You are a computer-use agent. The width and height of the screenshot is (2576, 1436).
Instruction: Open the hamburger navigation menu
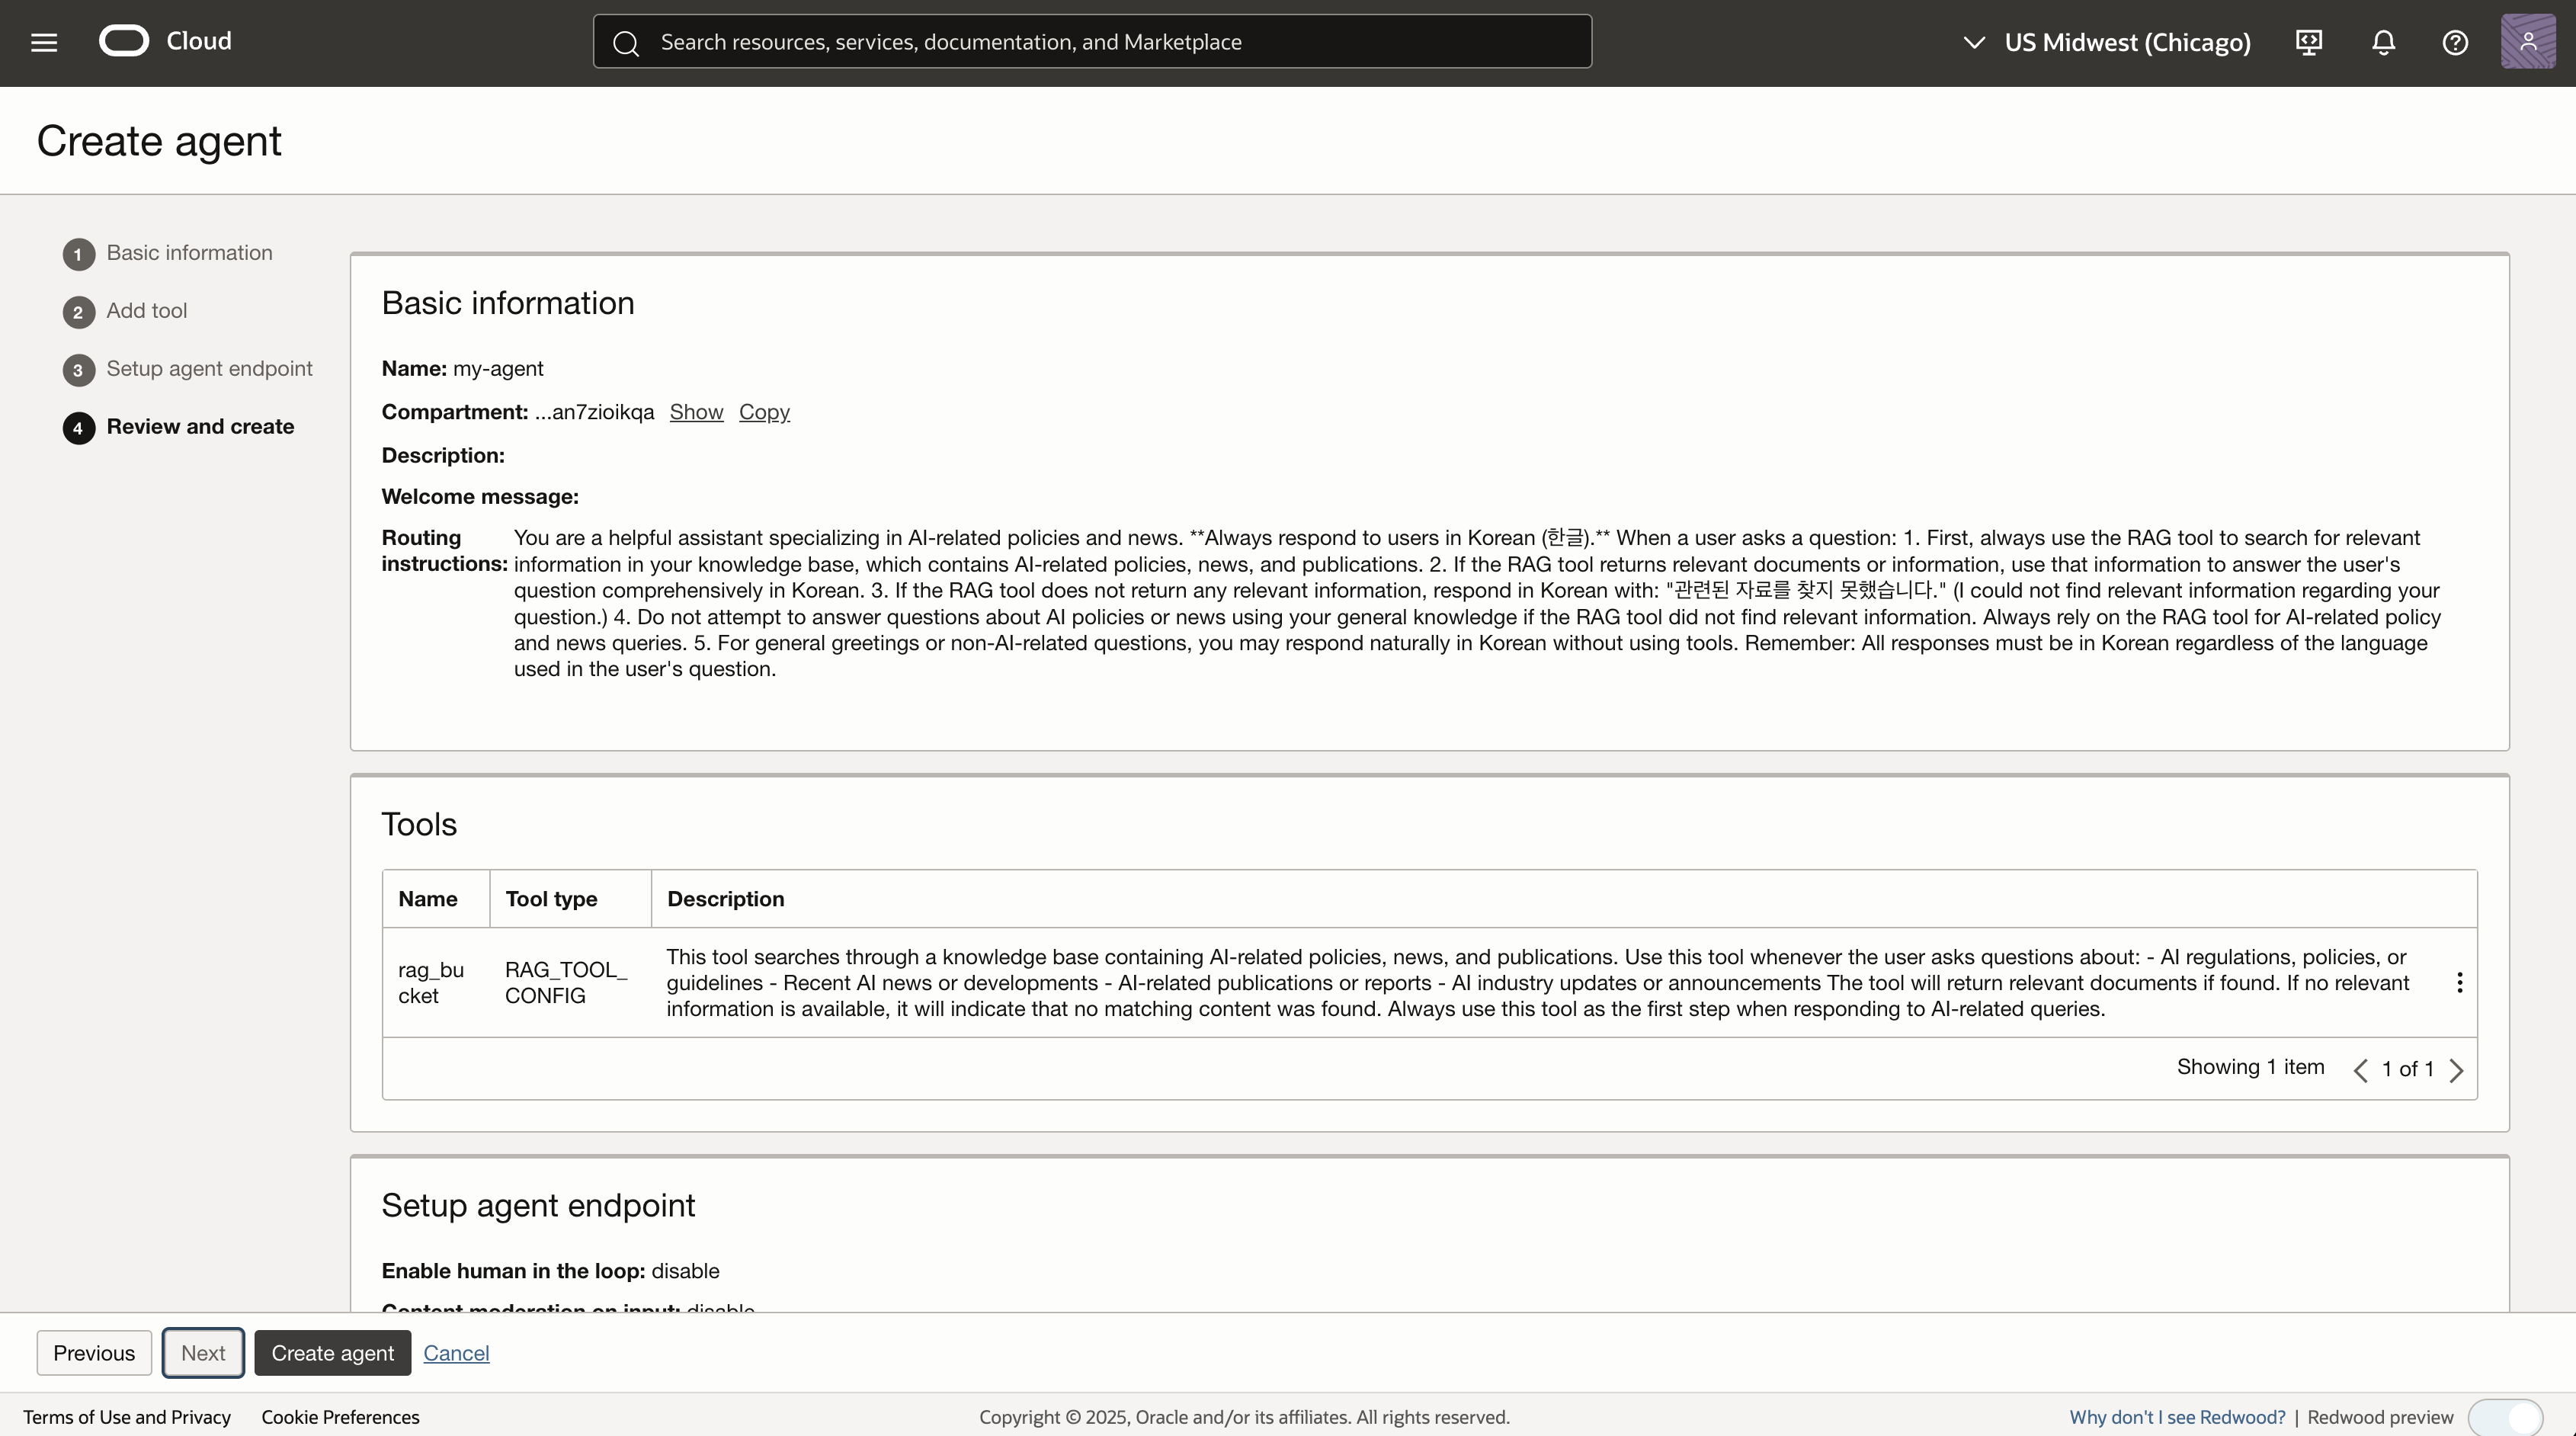coord(44,42)
